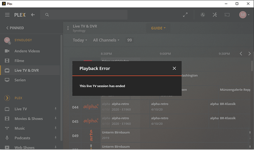Select the SYNOLOGY server heading
The image size is (254, 150).
click(23, 40)
